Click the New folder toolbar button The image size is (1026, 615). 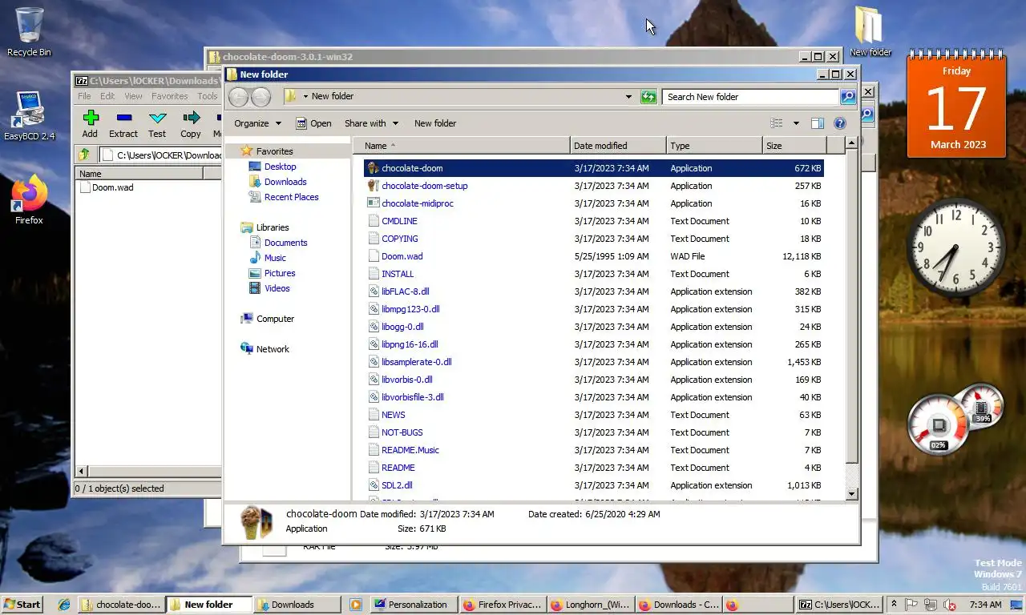click(x=435, y=123)
